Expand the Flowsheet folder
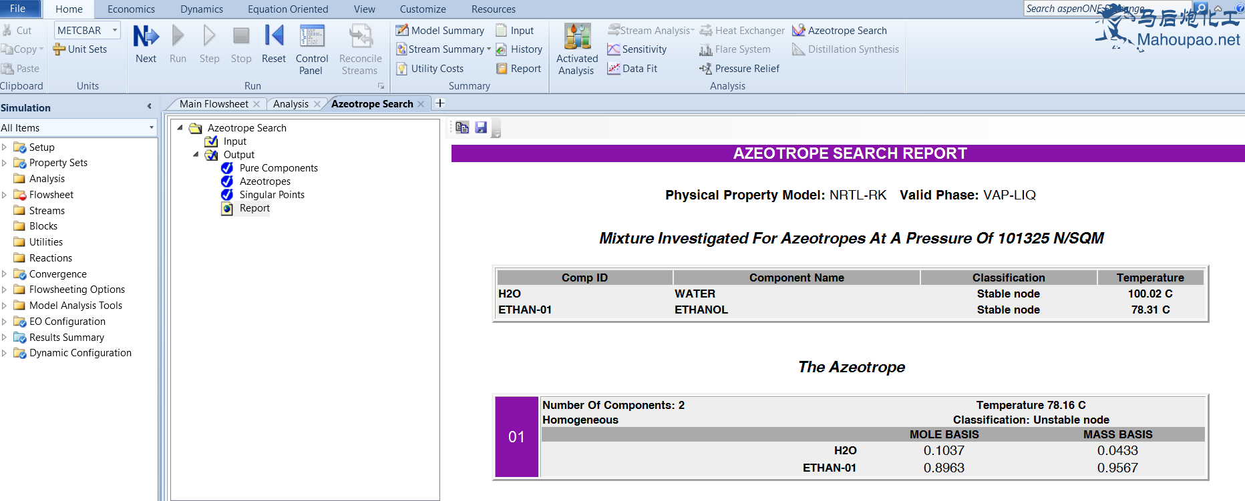The height and width of the screenshot is (501, 1245). click(x=5, y=195)
